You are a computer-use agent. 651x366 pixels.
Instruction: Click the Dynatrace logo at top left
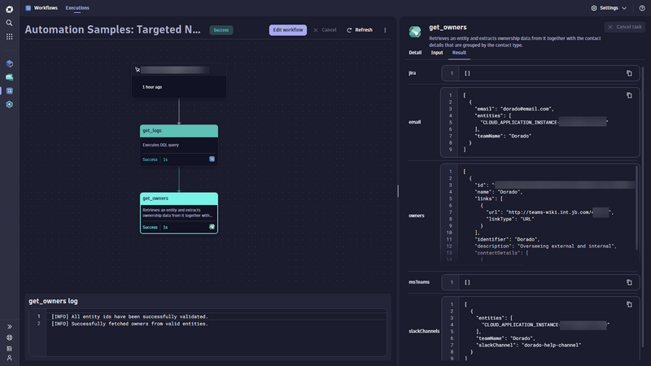[x=9, y=8]
